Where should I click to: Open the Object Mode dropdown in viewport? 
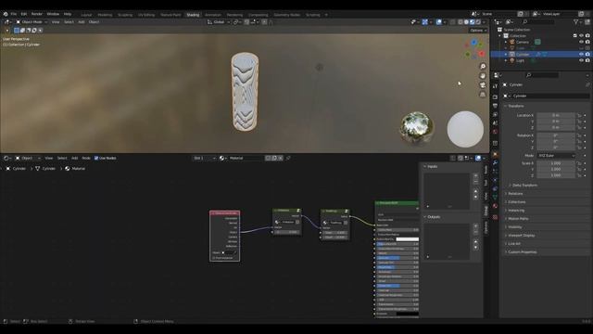pyautogui.click(x=32, y=22)
